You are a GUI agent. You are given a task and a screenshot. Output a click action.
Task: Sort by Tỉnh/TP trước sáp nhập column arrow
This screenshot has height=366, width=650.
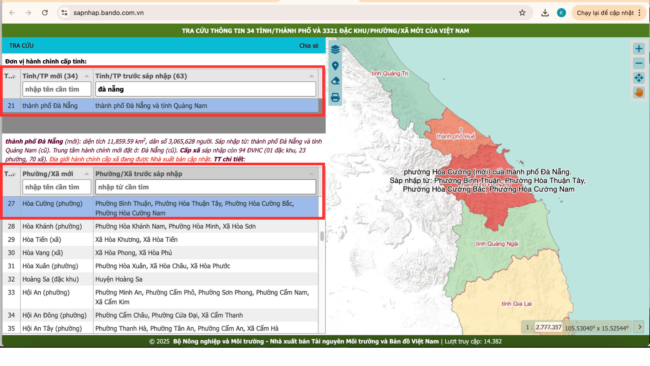(311, 76)
